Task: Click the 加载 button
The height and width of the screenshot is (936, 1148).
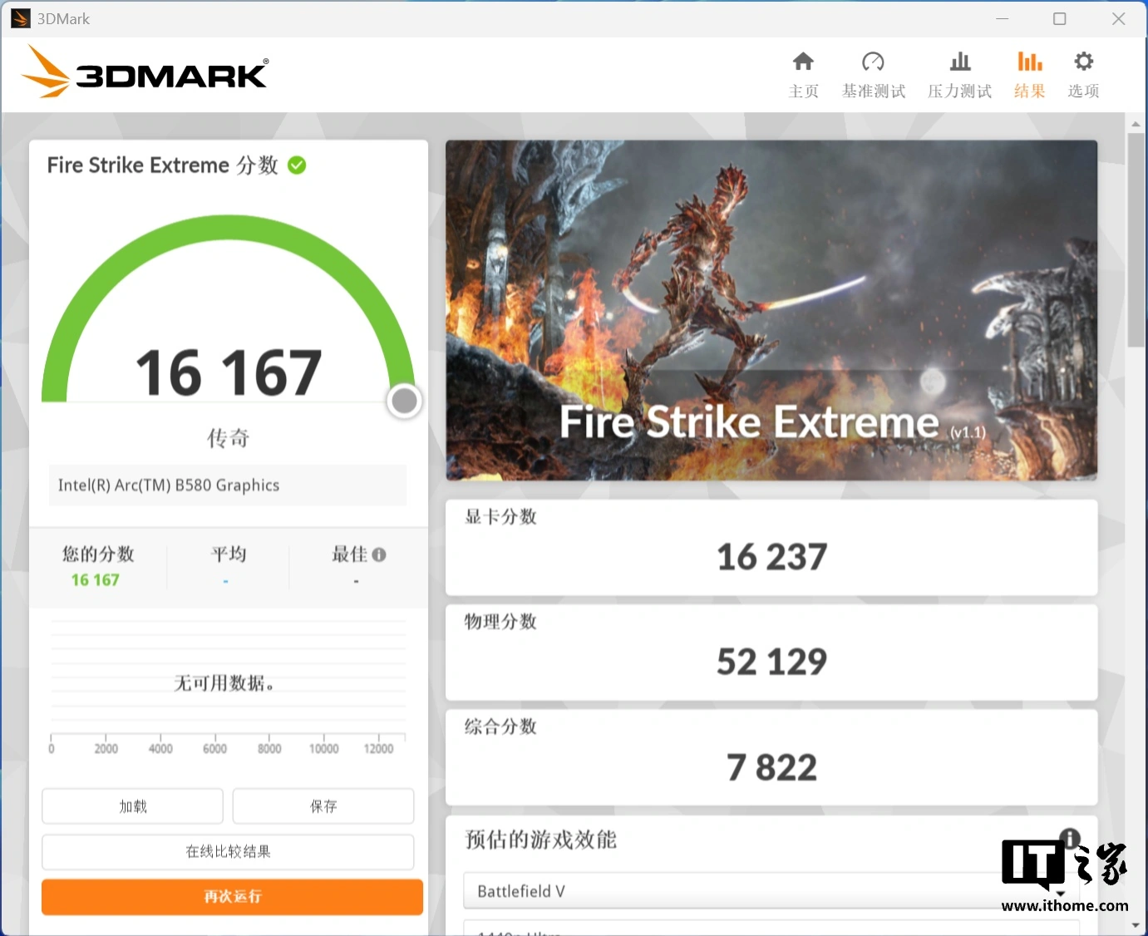Action: point(133,806)
